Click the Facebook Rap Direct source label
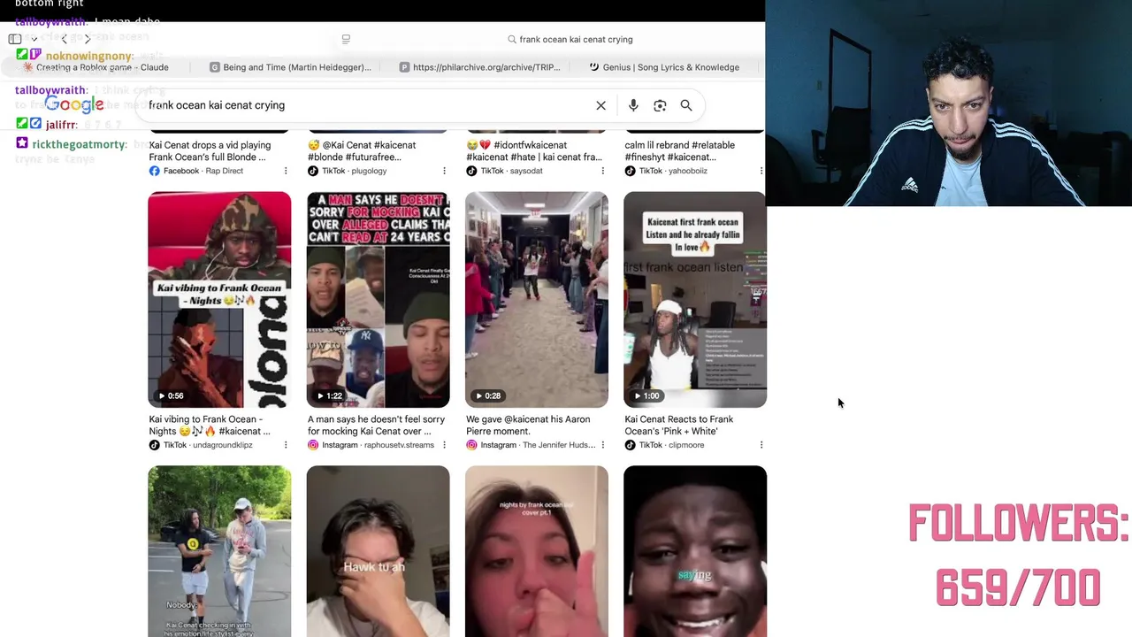 click(x=196, y=171)
